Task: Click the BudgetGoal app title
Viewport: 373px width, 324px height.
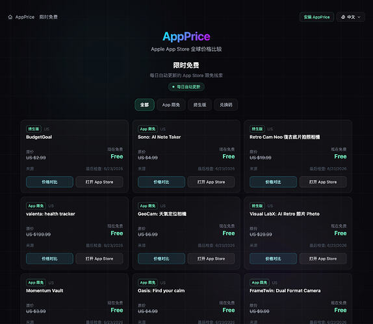Action: pyautogui.click(x=39, y=137)
